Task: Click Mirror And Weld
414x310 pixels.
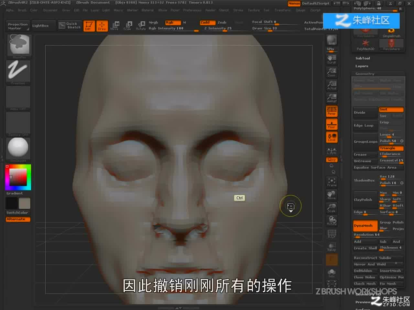Action: 378,264
